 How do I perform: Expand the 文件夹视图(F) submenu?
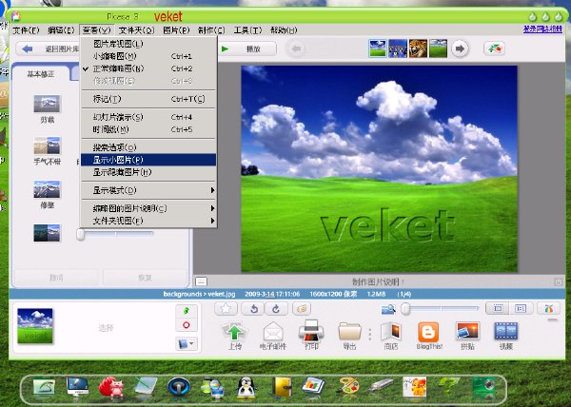click(148, 221)
